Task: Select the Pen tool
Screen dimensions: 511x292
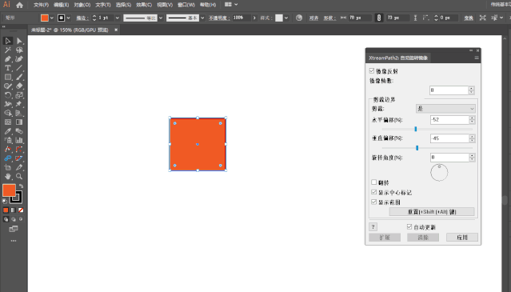Action: (8, 59)
